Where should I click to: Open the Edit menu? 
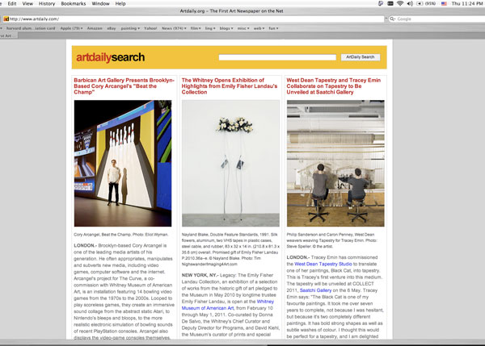point(12,4)
